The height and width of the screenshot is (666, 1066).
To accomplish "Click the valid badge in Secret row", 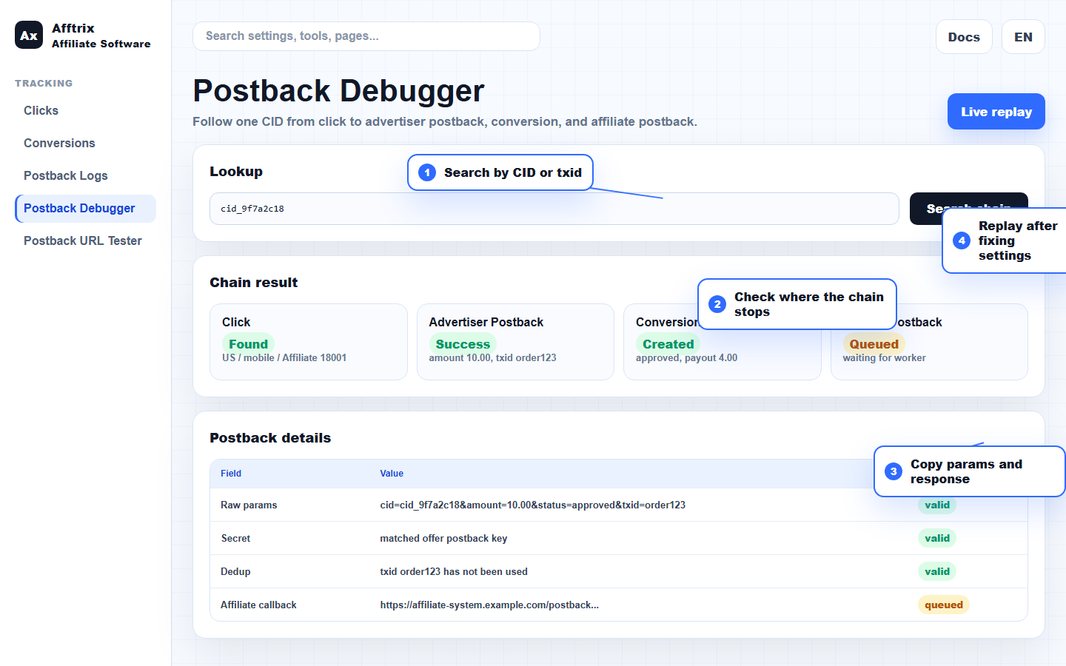I will click(937, 539).
